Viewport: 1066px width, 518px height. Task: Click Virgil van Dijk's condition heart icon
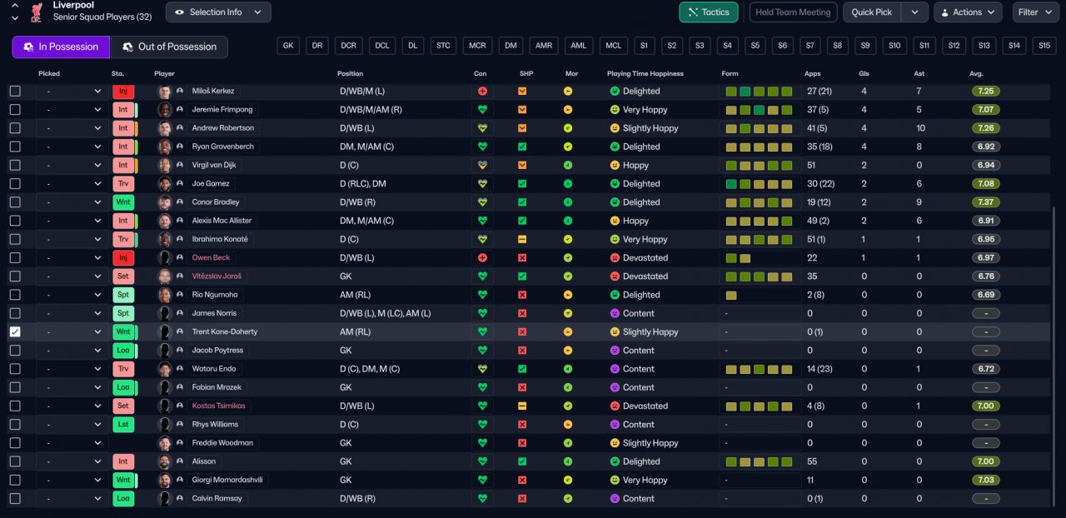point(482,165)
